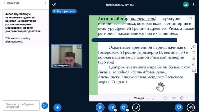
Task: Go to next slide
Action: tap(153, 98)
